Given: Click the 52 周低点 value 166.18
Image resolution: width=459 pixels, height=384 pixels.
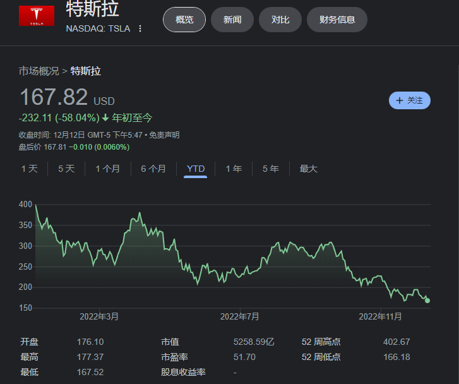Looking at the screenshot, I should (396, 357).
